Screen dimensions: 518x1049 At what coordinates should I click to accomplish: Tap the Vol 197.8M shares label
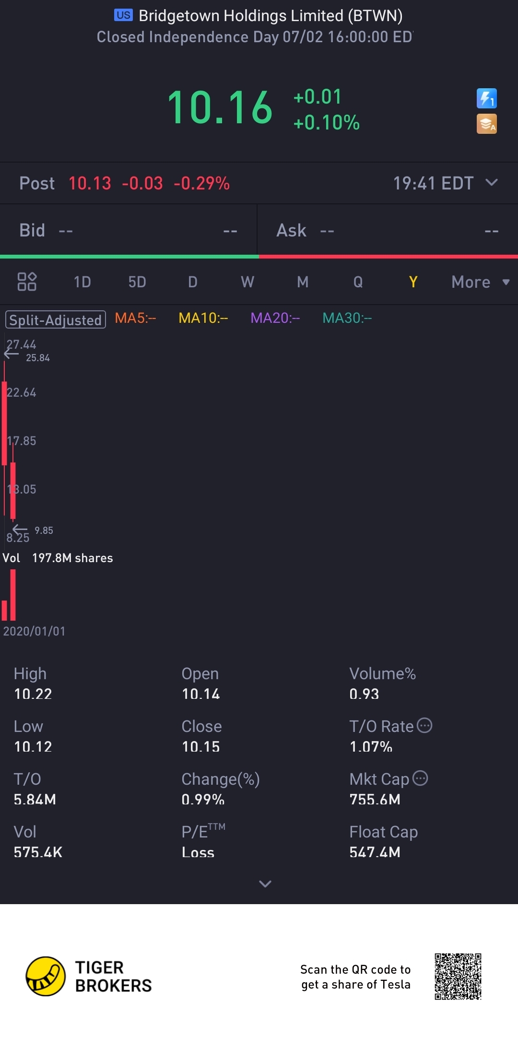pos(58,558)
